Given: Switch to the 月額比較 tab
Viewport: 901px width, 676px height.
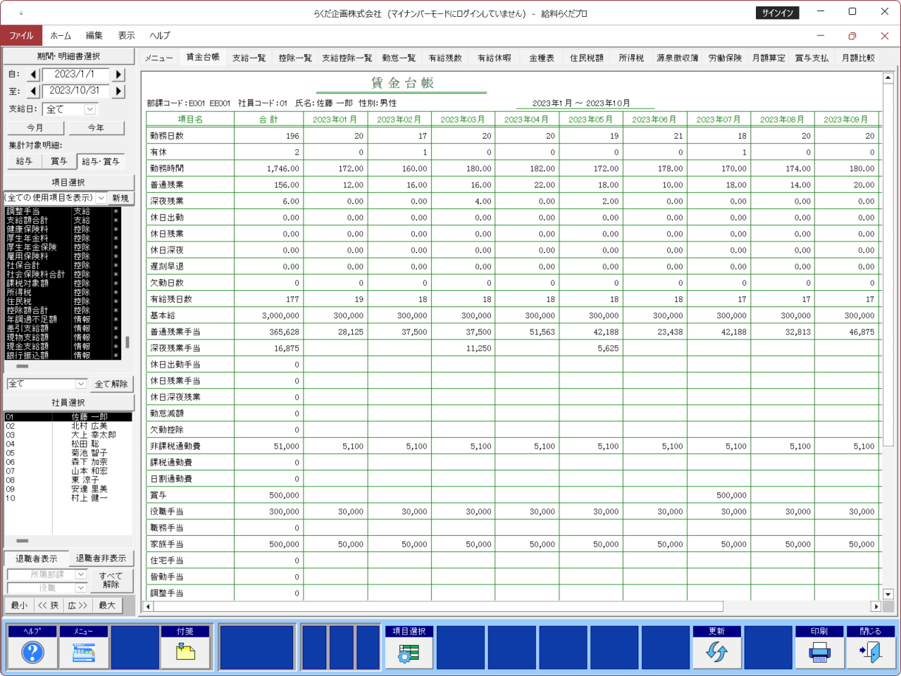Looking at the screenshot, I should [x=858, y=58].
